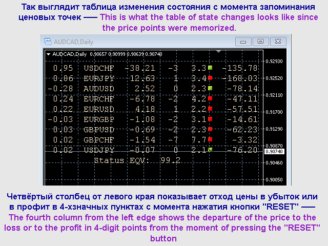Screen dimensions: 328x246
Task: Expand the AUDCAD,Daily chart dropdown arrow
Action: [48, 53]
